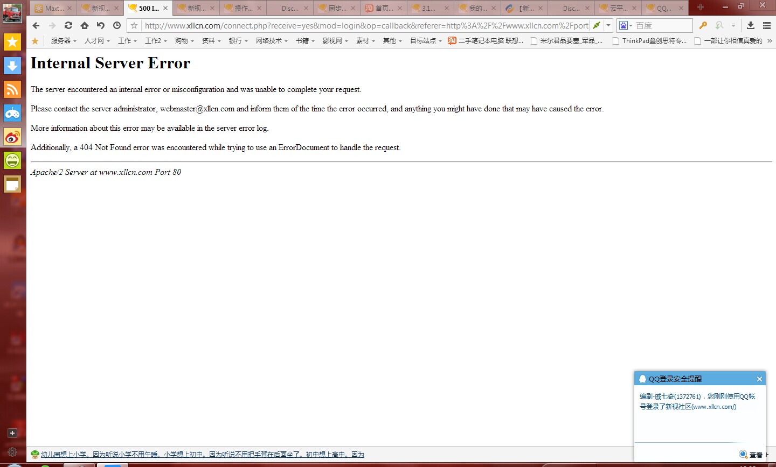Go forward to the next page
776x467 pixels.
click(x=52, y=25)
